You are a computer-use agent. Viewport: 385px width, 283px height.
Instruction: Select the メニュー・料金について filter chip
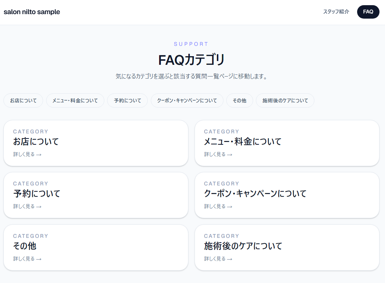point(75,101)
